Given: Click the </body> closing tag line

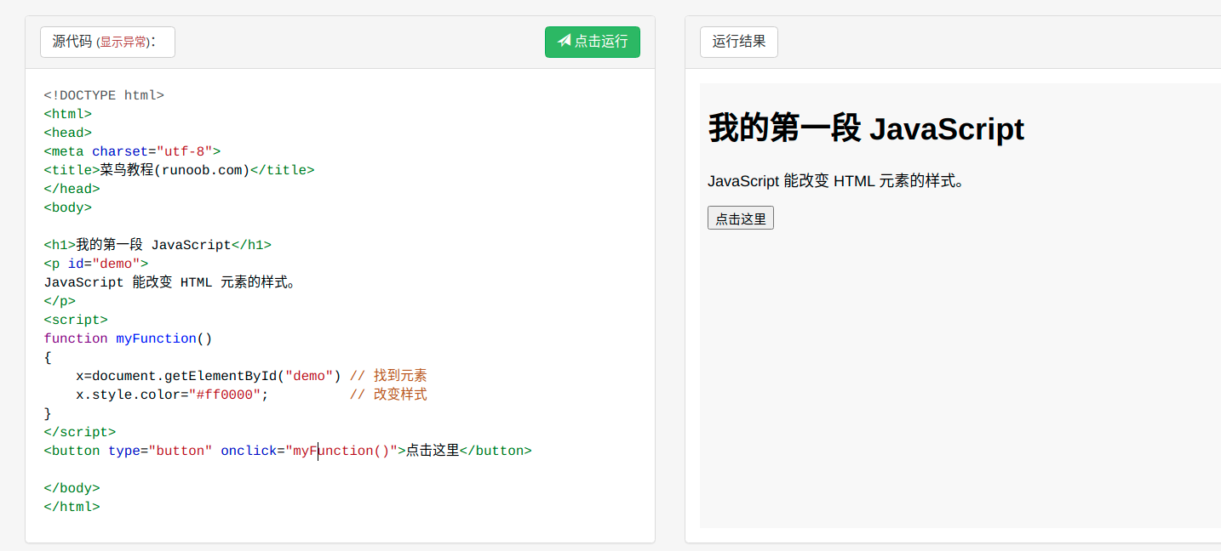Looking at the screenshot, I should coord(72,488).
